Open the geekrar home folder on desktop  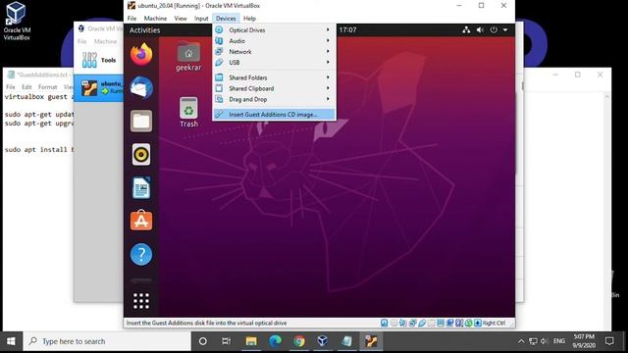(188, 57)
